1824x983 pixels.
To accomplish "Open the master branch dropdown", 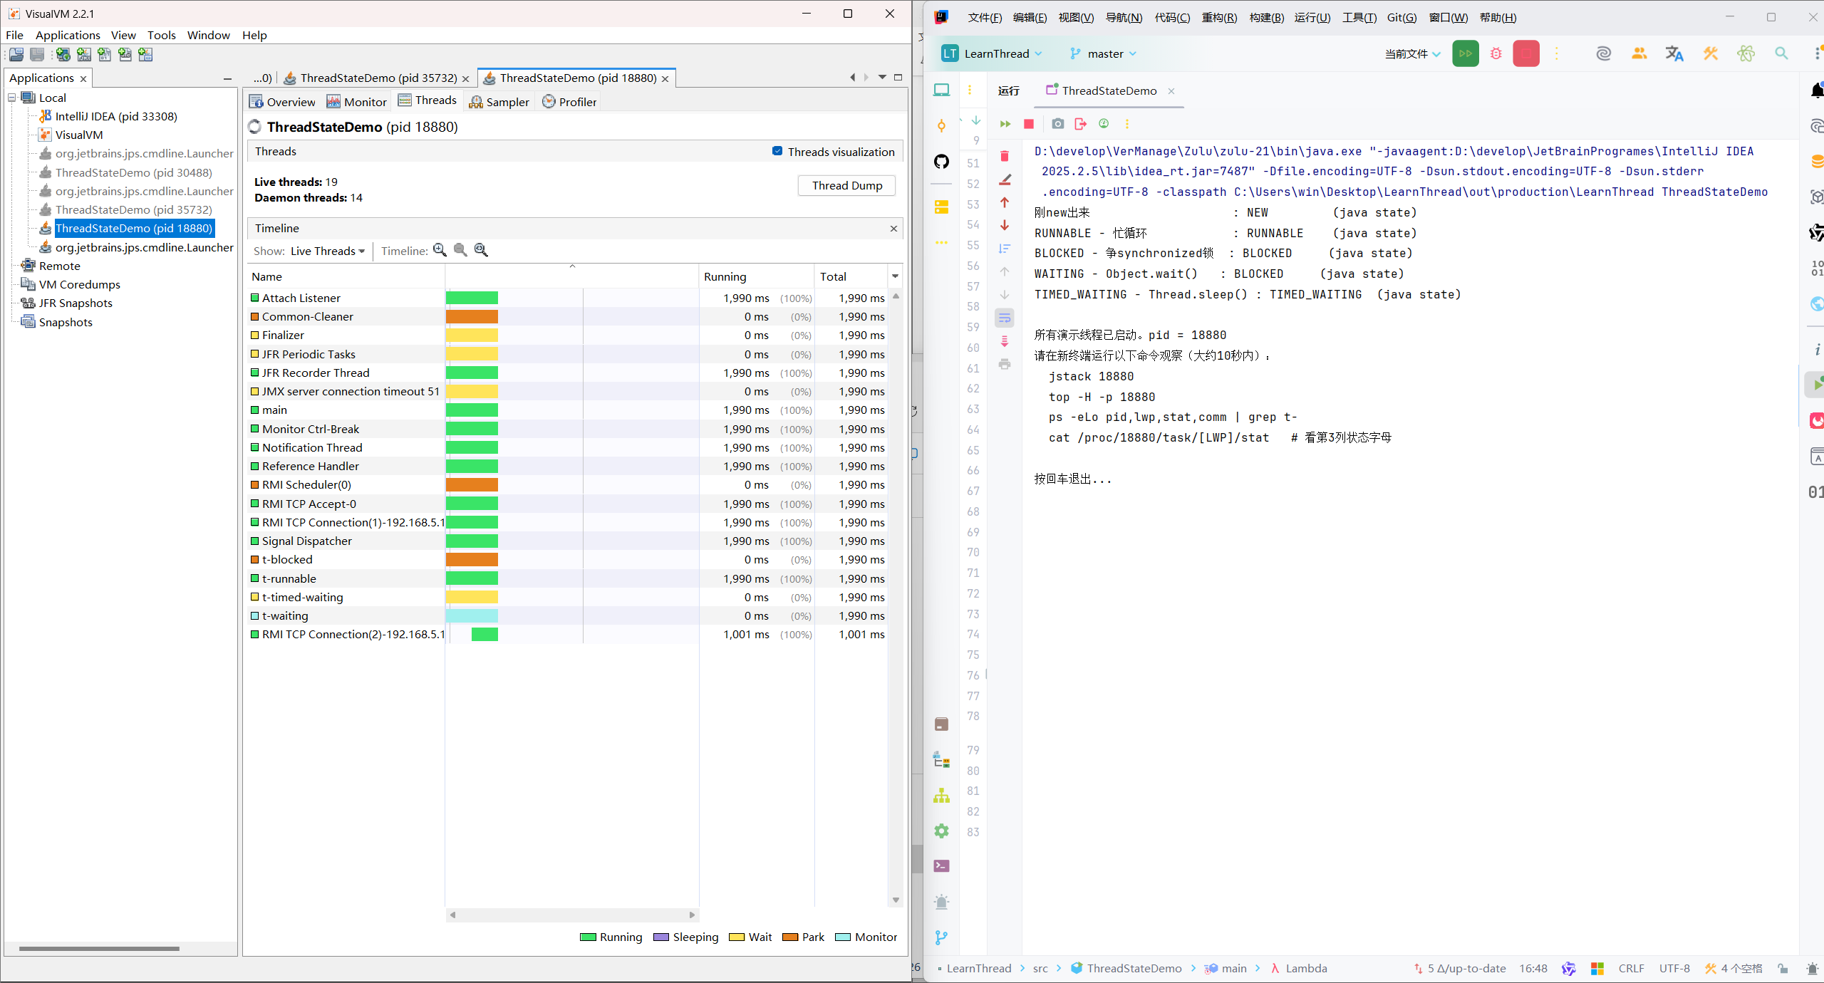I will coord(1104,54).
